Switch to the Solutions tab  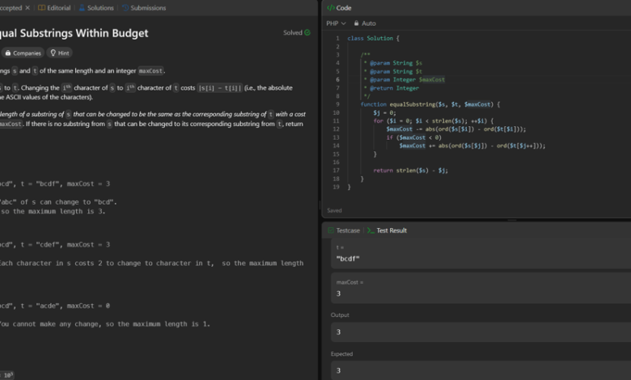(96, 7)
